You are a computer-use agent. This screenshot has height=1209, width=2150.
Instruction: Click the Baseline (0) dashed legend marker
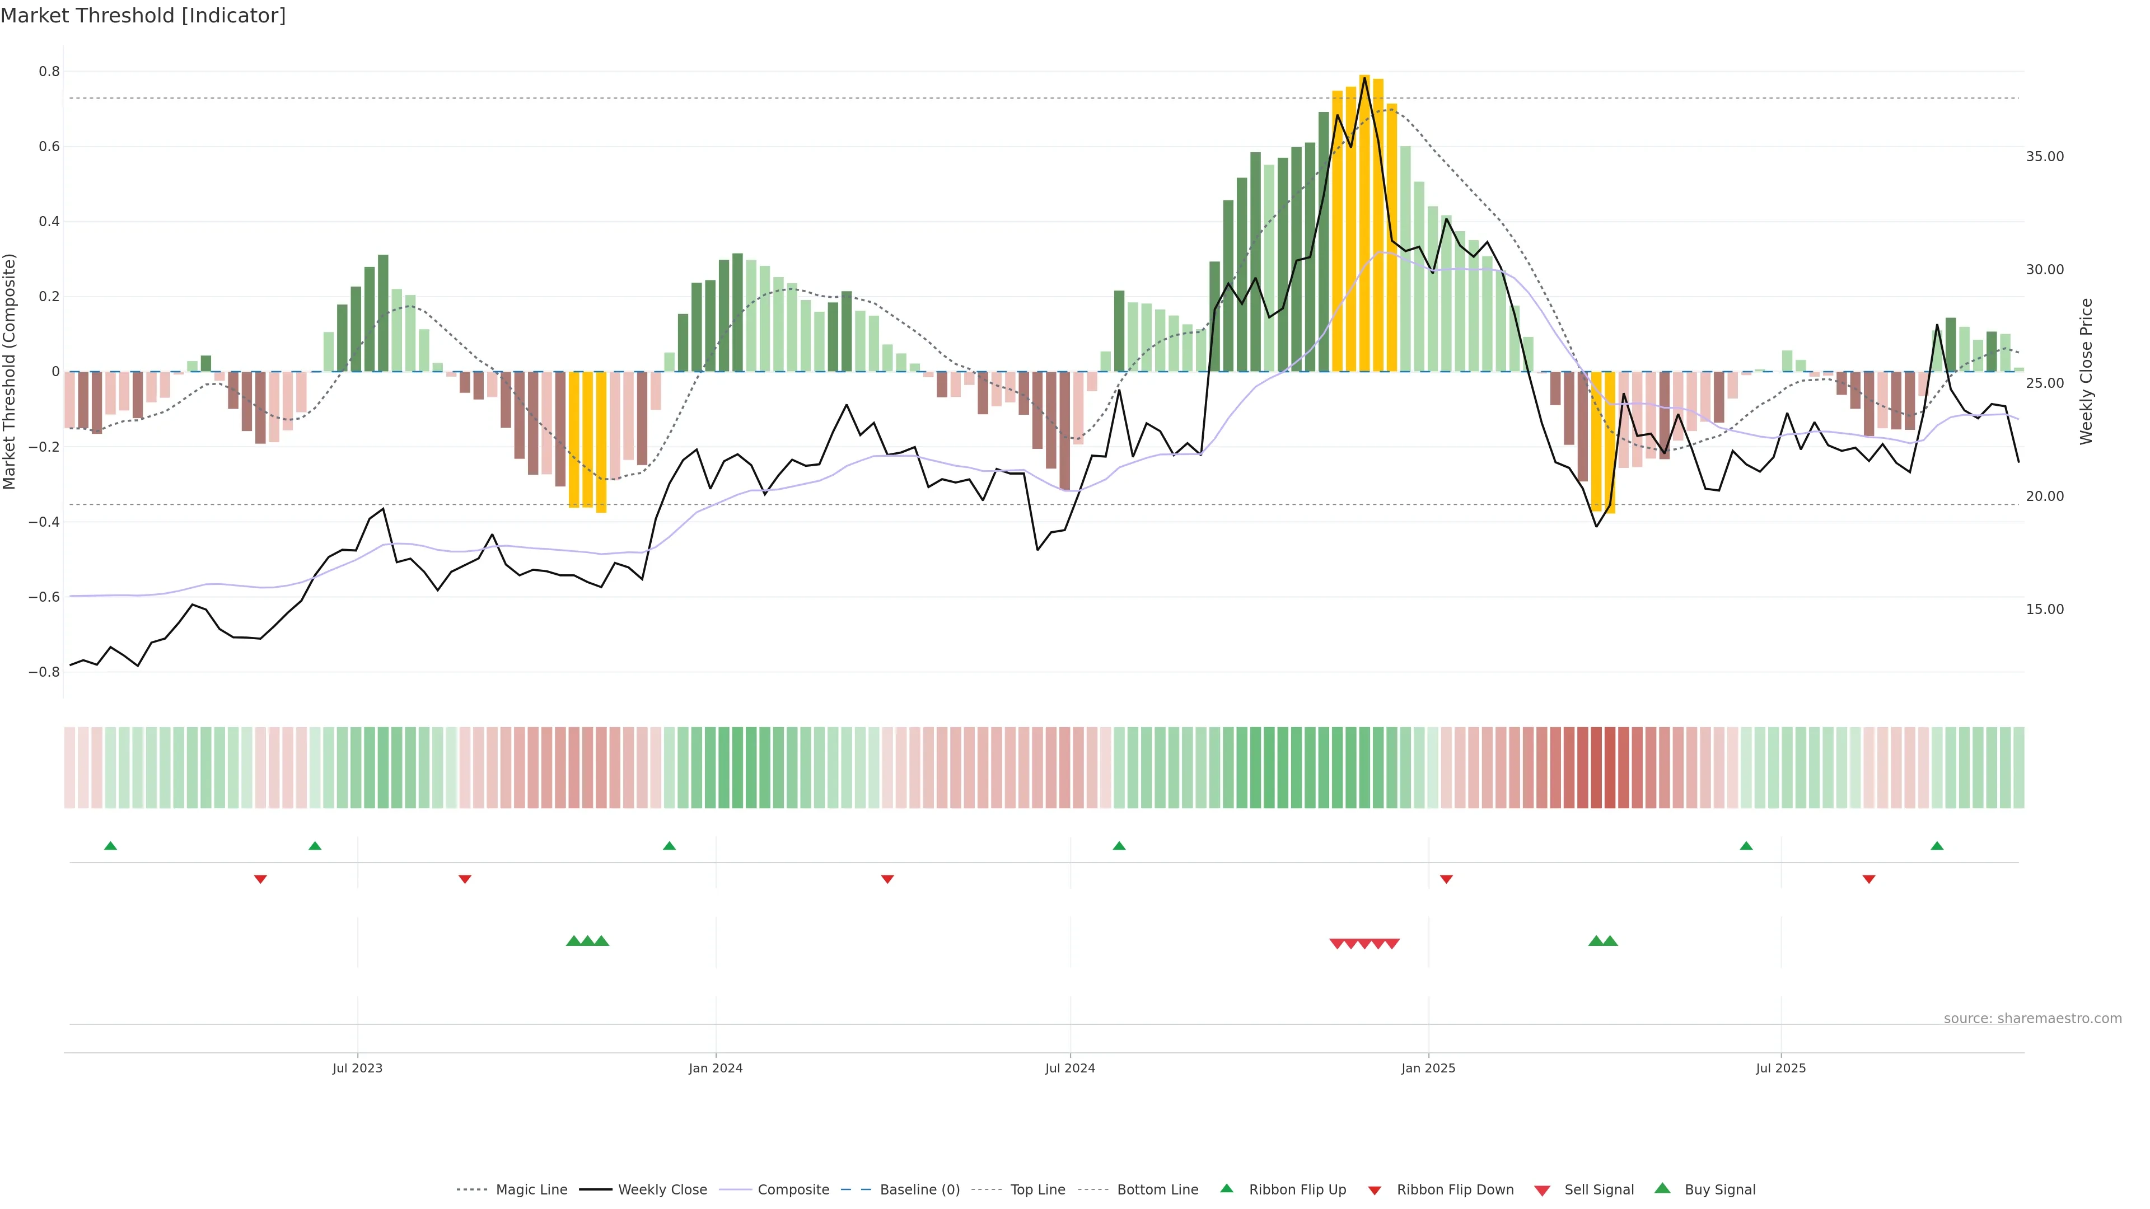click(856, 1190)
